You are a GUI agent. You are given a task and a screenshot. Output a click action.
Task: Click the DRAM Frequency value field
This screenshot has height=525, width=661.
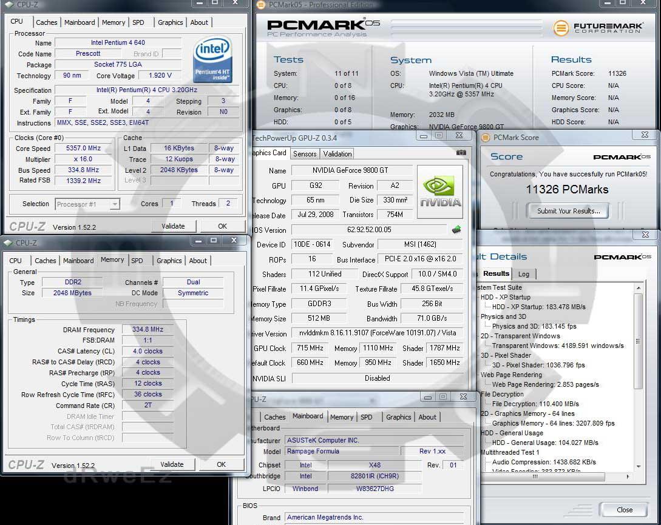point(147,329)
